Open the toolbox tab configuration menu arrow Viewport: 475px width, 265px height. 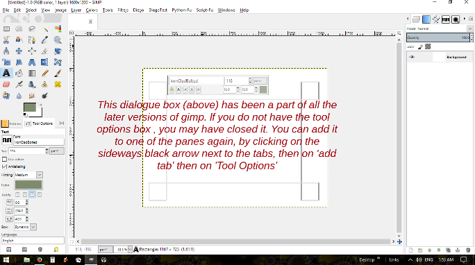click(x=62, y=123)
